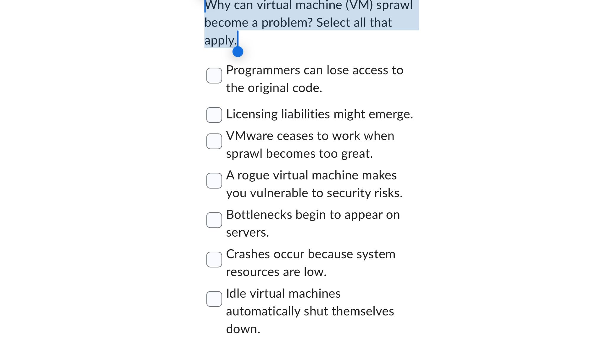Click the 'Select all that apply' instruction
605x350 pixels.
point(353,22)
